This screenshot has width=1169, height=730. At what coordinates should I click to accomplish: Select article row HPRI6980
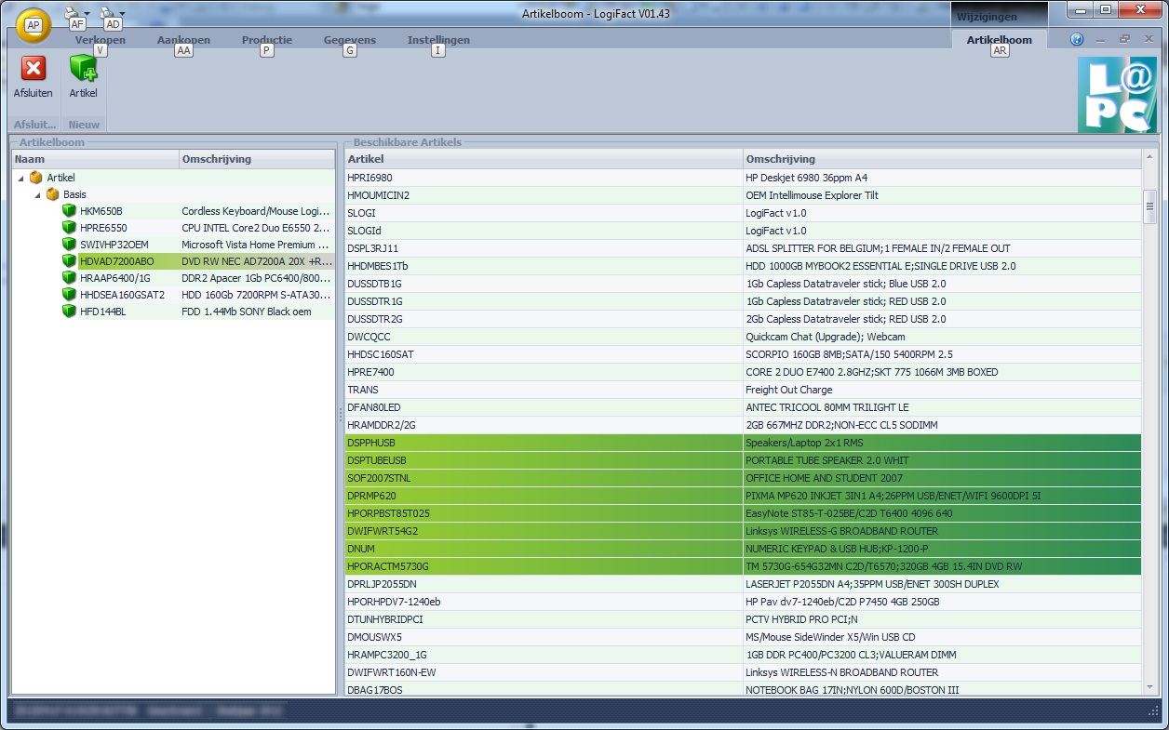click(743, 178)
